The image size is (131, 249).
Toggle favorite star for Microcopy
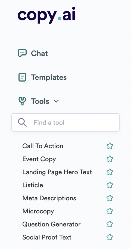tap(110, 211)
